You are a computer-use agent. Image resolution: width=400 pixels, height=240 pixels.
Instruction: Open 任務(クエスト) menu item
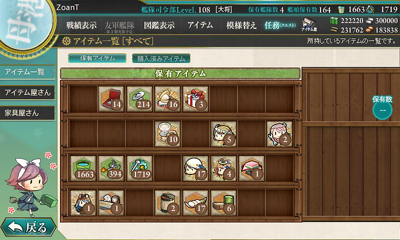[280, 25]
